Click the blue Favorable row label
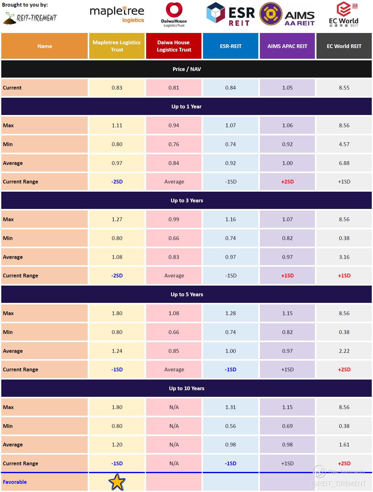 (x=15, y=482)
